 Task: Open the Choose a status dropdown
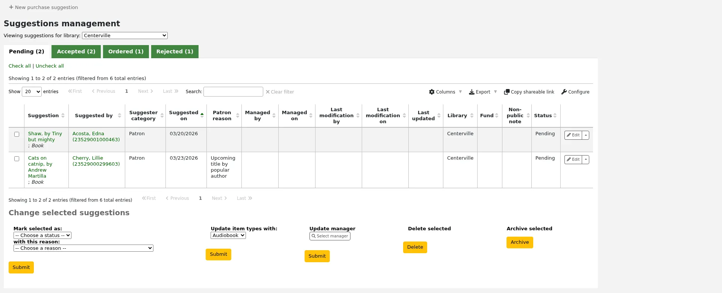(42, 236)
